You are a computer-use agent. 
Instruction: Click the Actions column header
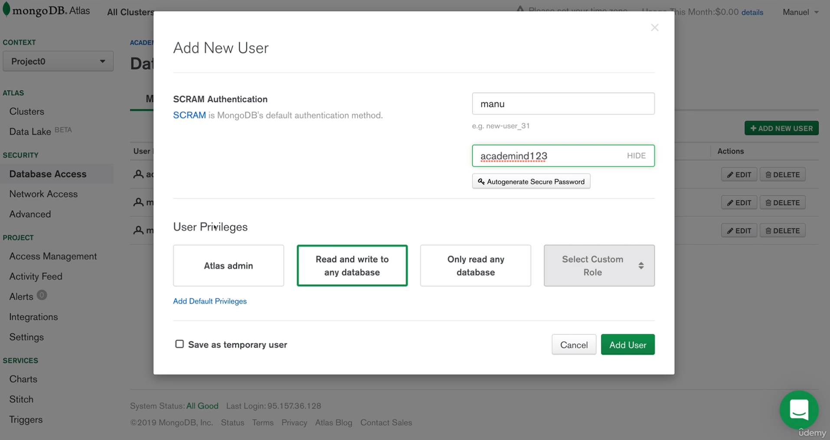pos(730,151)
